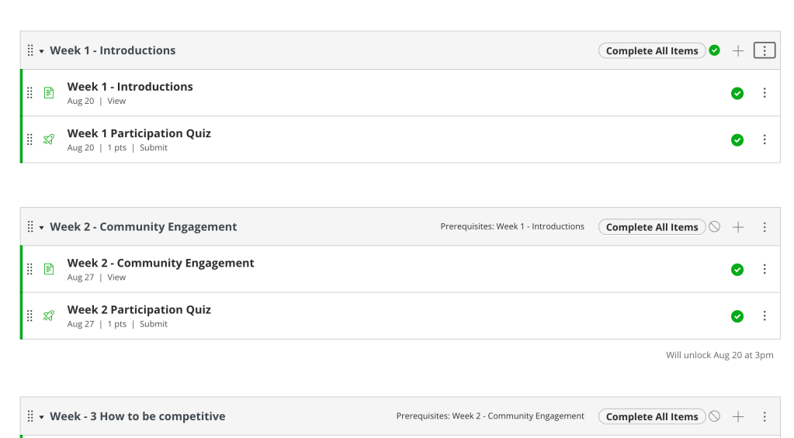794x438 pixels.
Task: Open kebab menu for Week 1 Participation Quiz
Action: [x=765, y=140]
